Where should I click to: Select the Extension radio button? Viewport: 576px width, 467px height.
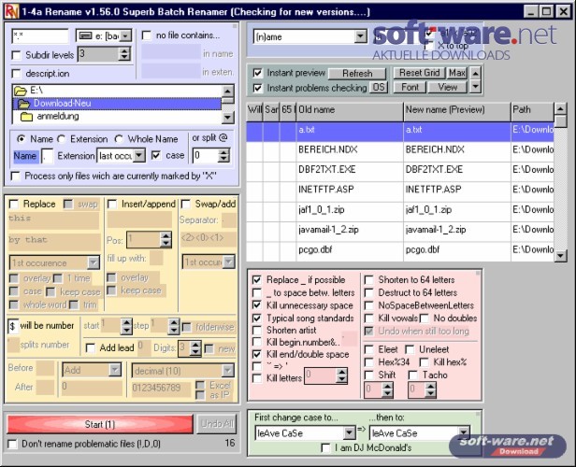click(x=61, y=139)
